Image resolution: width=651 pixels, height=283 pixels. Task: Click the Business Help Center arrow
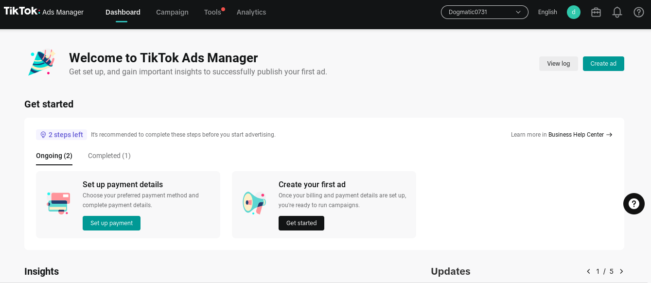tap(609, 135)
